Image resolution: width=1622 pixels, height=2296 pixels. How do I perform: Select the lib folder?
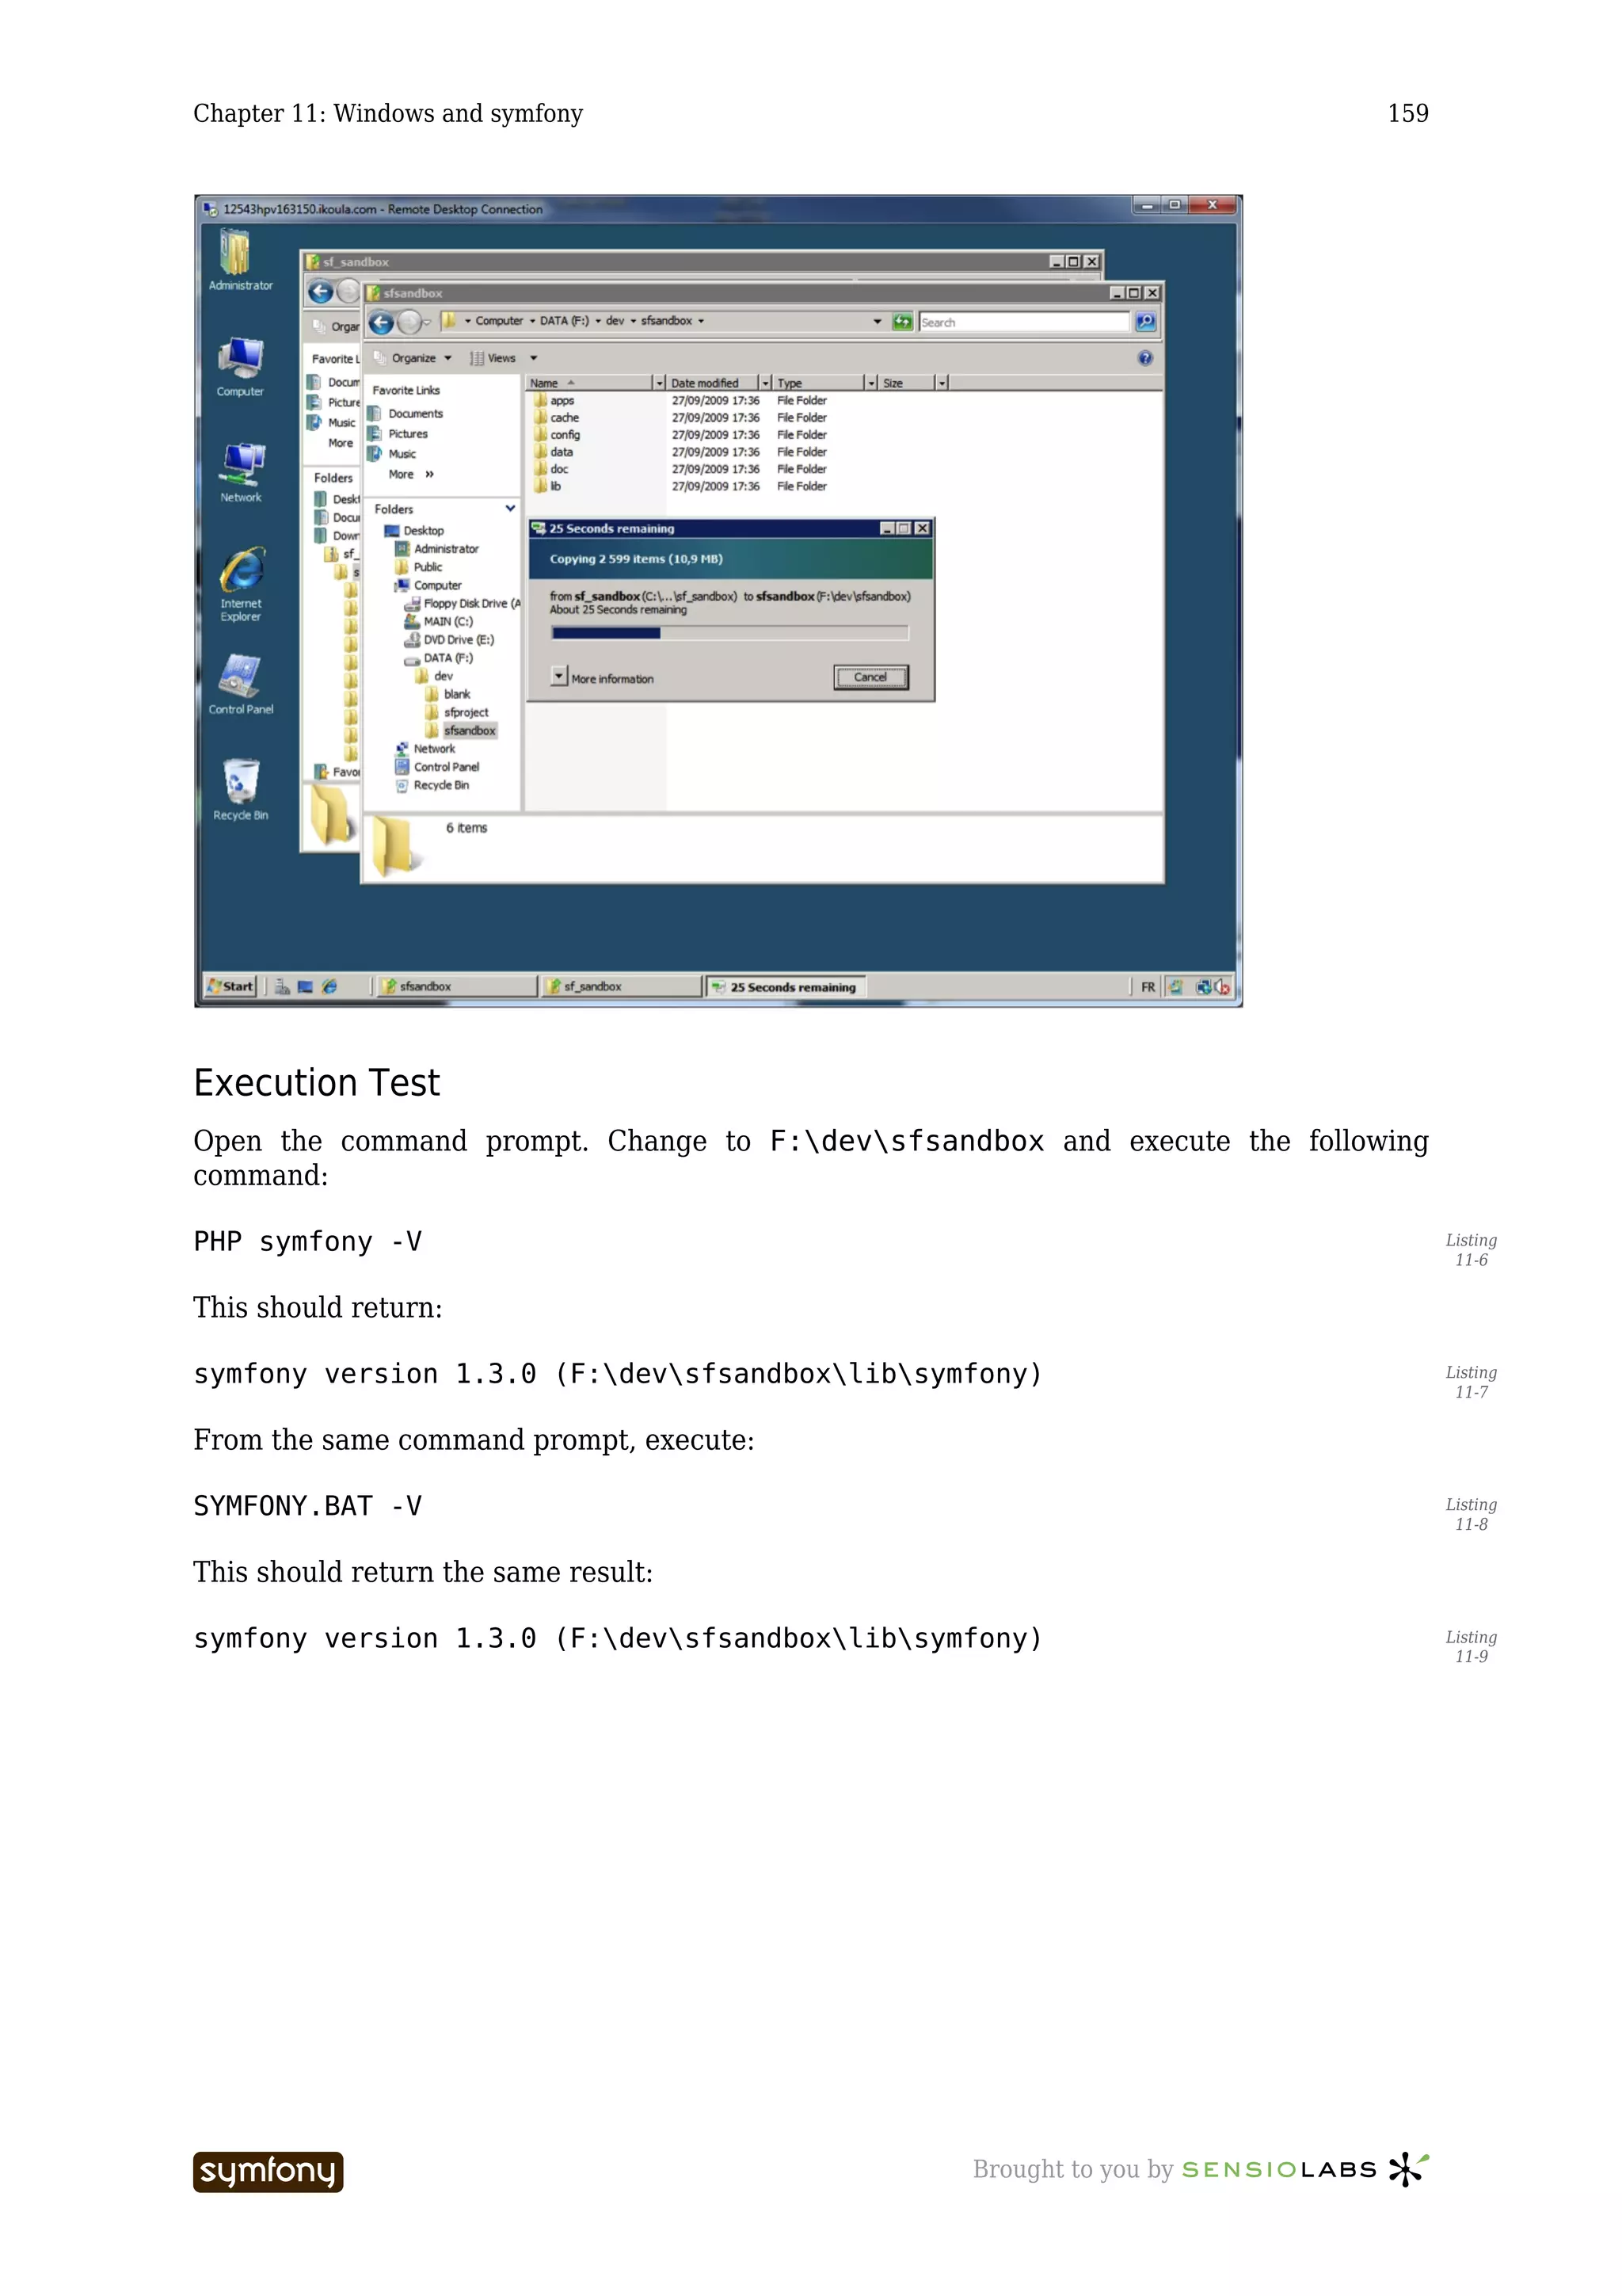point(547,486)
